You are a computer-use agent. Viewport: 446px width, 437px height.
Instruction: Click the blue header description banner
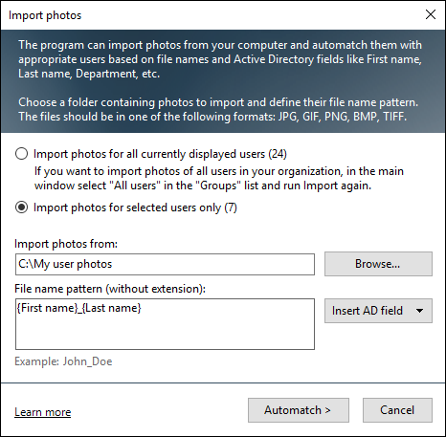point(223,81)
